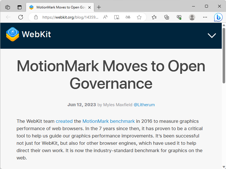
Task: Click the WebKit site title text
Action: tap(36, 34)
